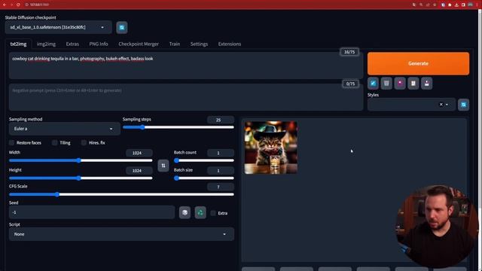This screenshot has height=271, width=482.
Task: Click the Seed input field showing -1
Action: point(92,212)
